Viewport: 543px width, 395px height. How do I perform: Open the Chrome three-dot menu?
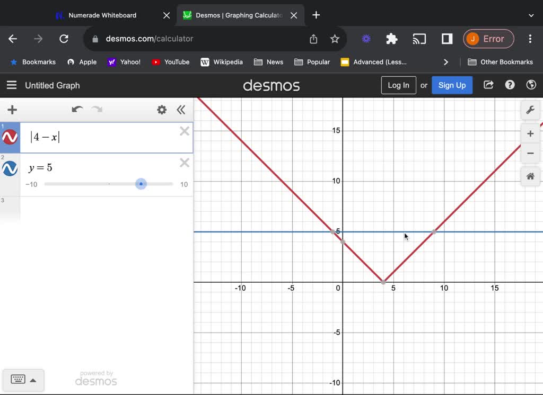point(530,39)
